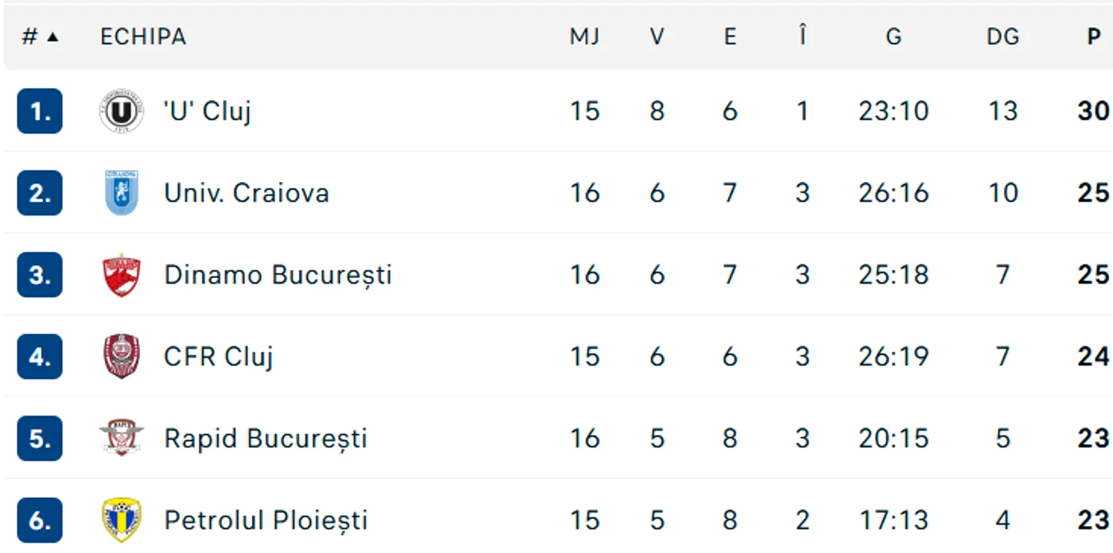Viewport: 1113px width, 553px height.
Task: Click the Petrolul Ploiești yellow crest
Action: pos(122,520)
